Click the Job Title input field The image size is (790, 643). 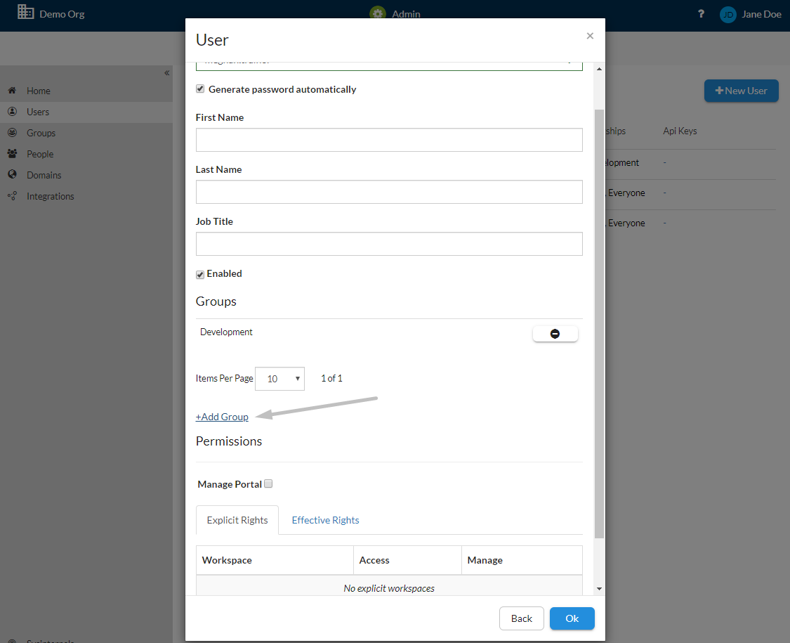click(389, 244)
